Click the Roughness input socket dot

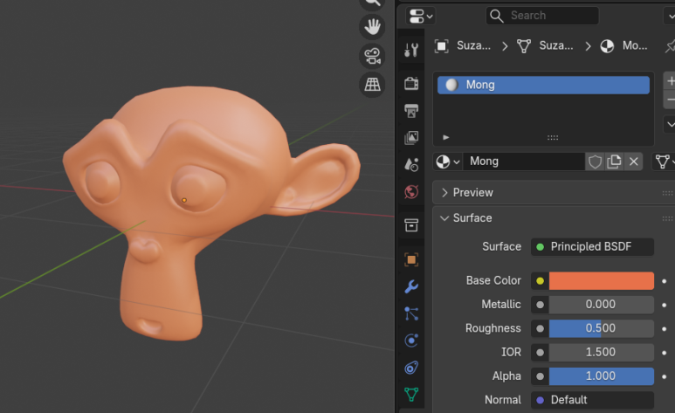[x=540, y=329]
